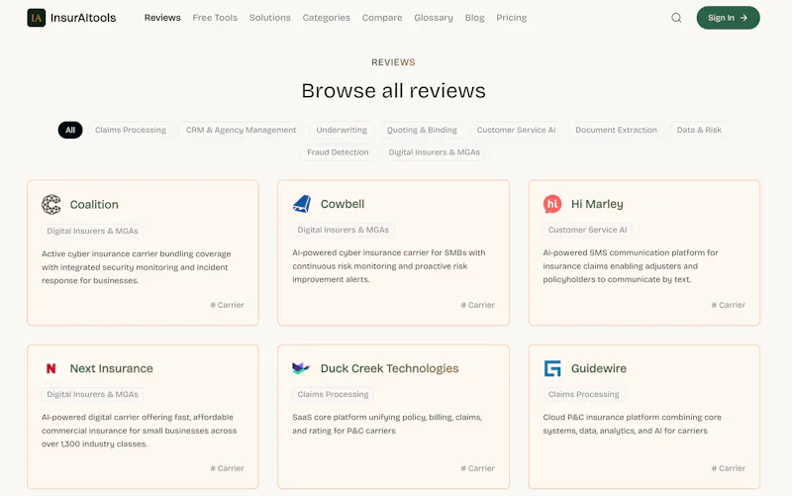Image resolution: width=792 pixels, height=496 pixels.
Task: Open the Glossary page
Action: coord(434,18)
